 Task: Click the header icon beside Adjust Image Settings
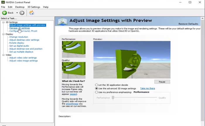coord(62,21)
